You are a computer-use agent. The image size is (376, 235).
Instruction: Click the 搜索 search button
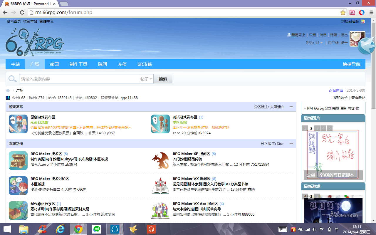pyautogui.click(x=163, y=79)
